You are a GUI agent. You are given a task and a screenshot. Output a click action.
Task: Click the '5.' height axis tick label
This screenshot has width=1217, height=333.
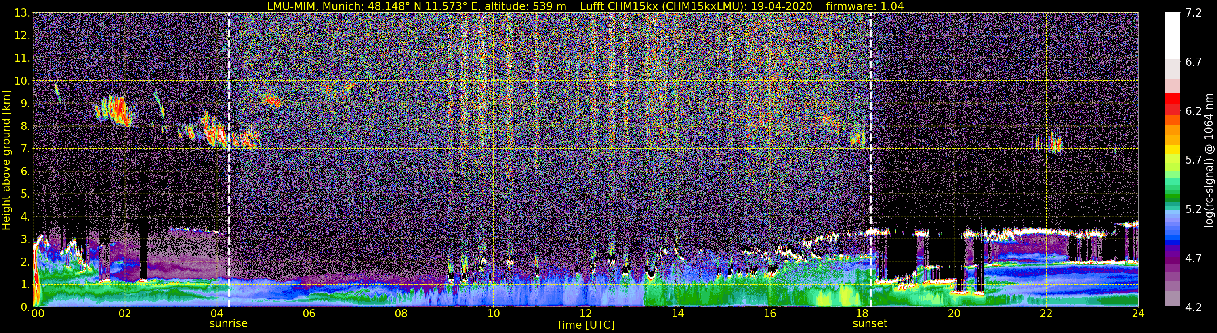[25, 194]
